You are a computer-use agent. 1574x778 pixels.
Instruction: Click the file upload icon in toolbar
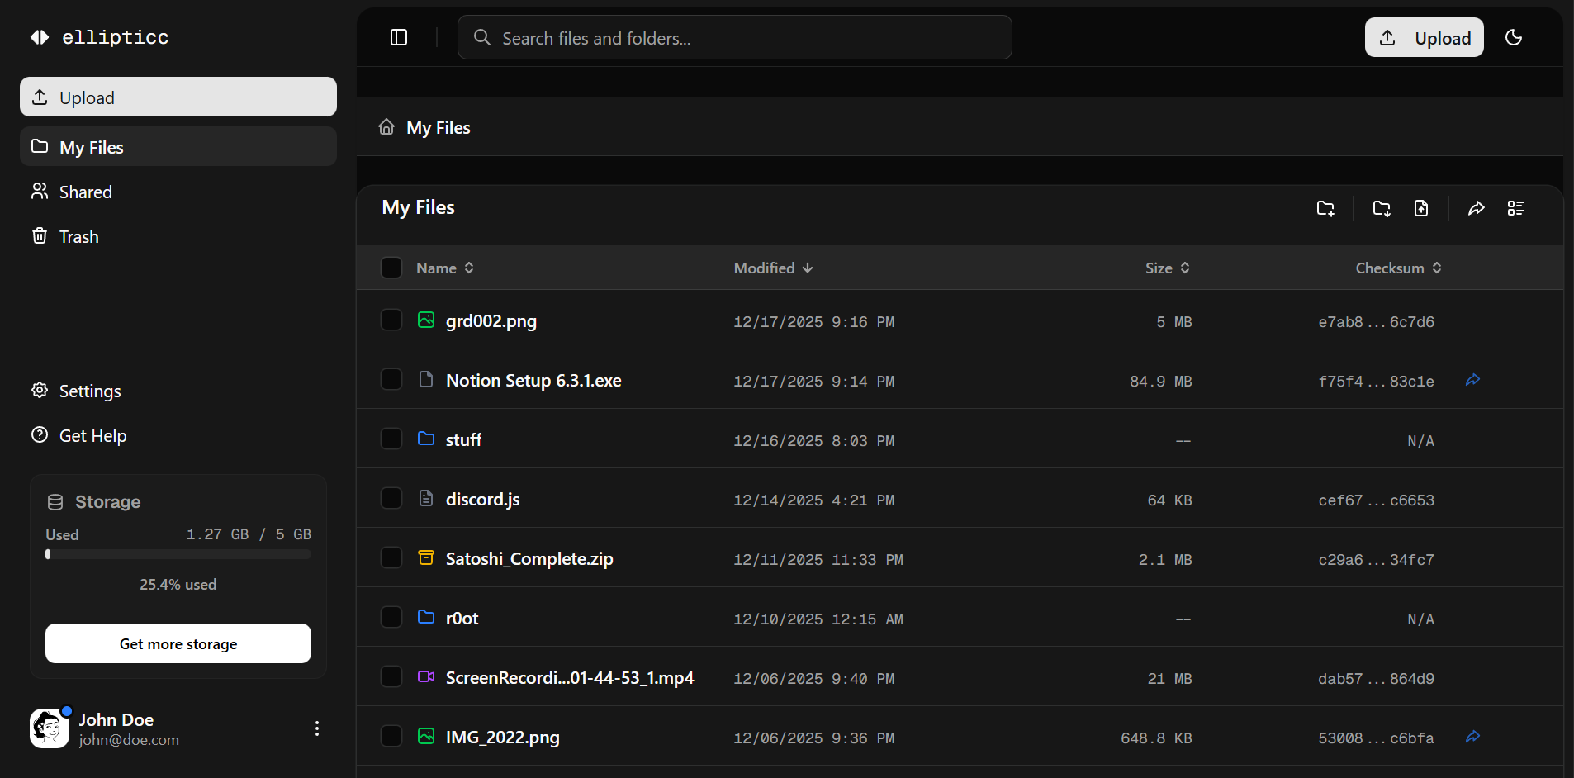[x=1421, y=208]
